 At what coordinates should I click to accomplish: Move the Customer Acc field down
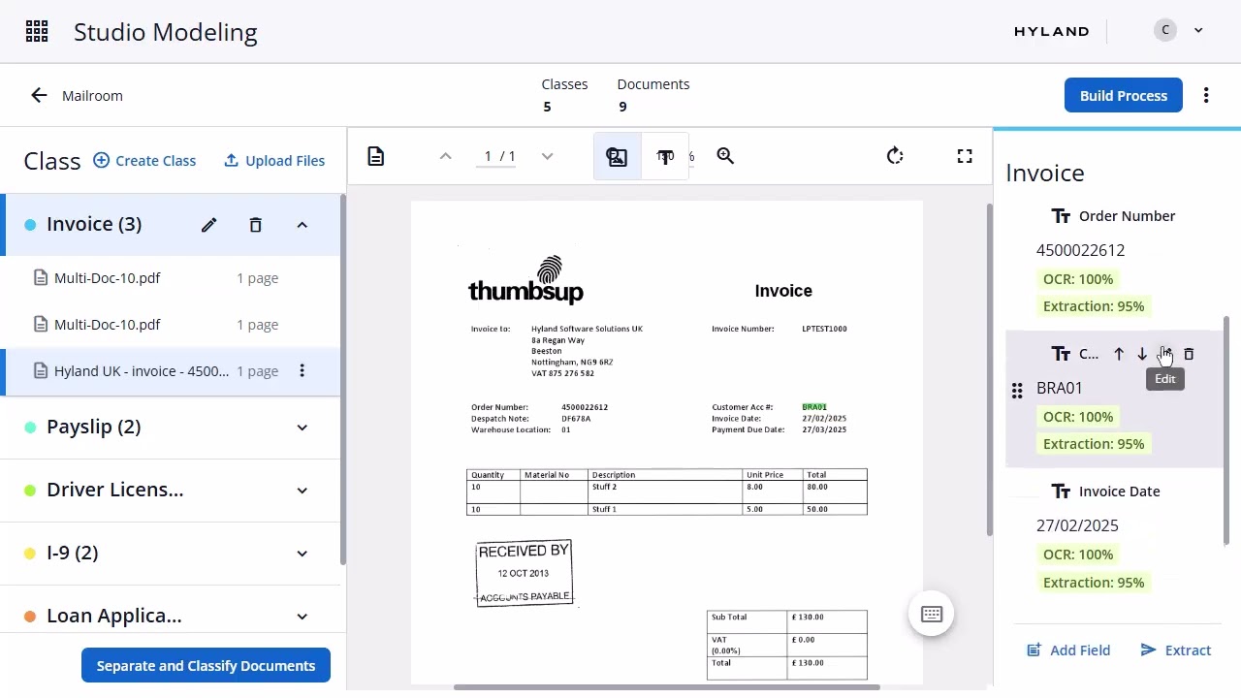tap(1142, 354)
